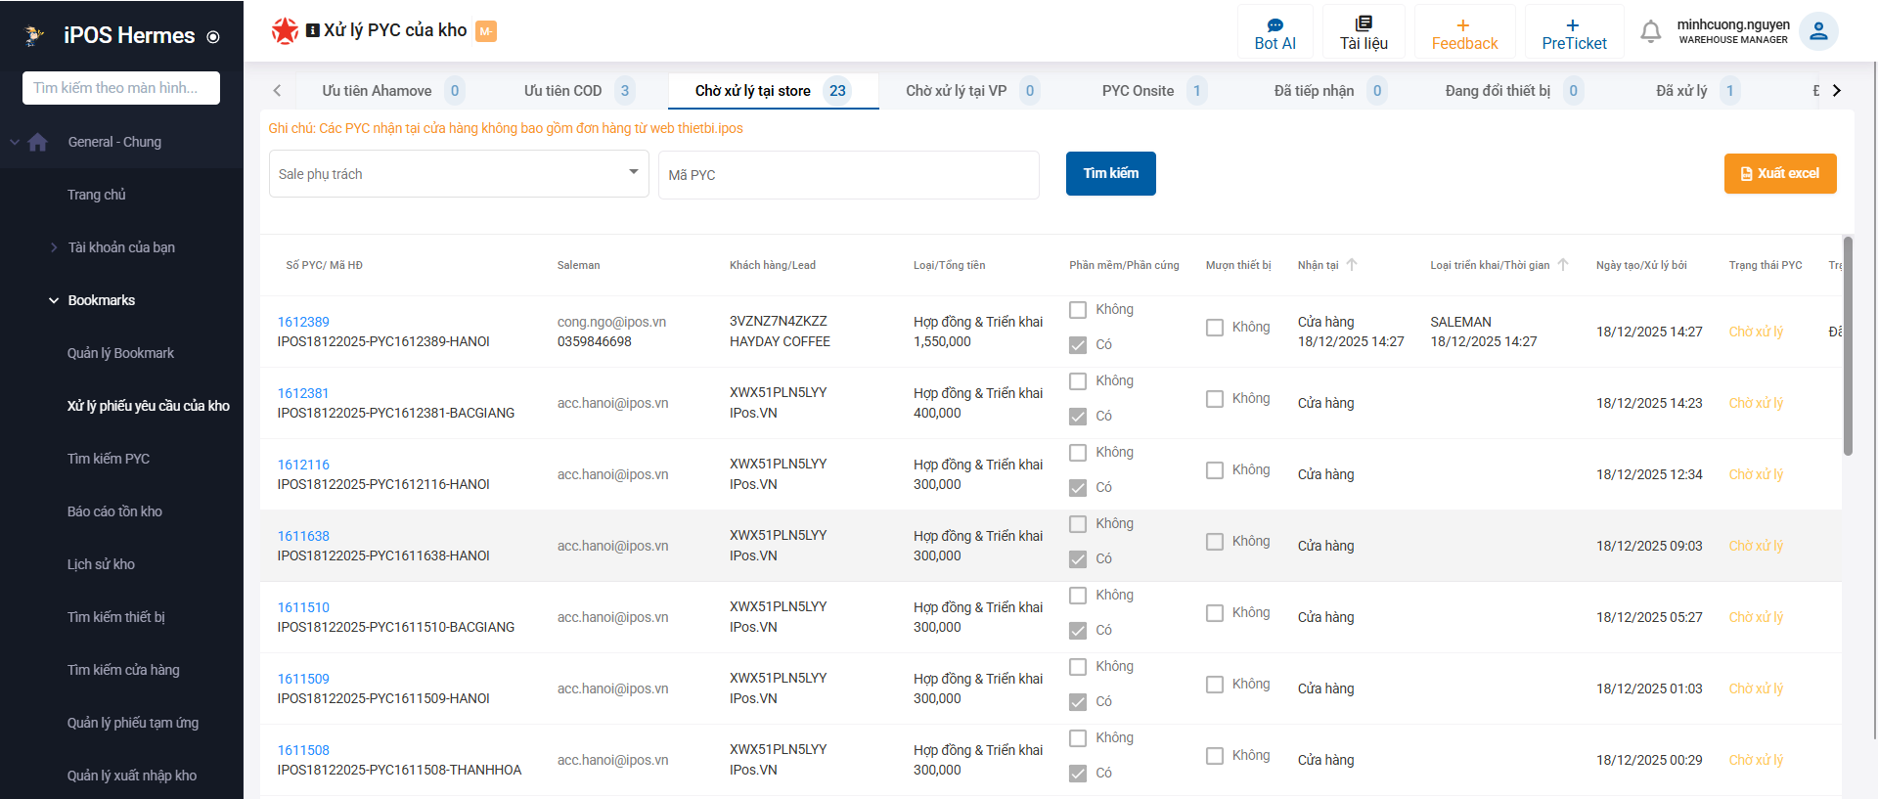Image resolution: width=1878 pixels, height=799 pixels.
Task: Open PYC 1612389 link
Action: tap(303, 322)
